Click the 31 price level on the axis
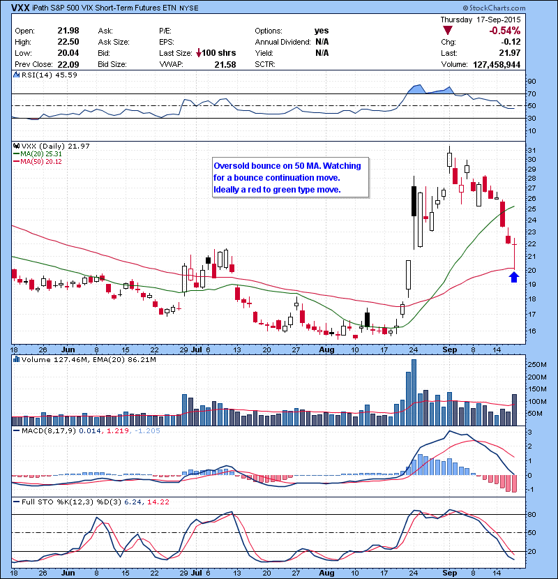 [532, 150]
